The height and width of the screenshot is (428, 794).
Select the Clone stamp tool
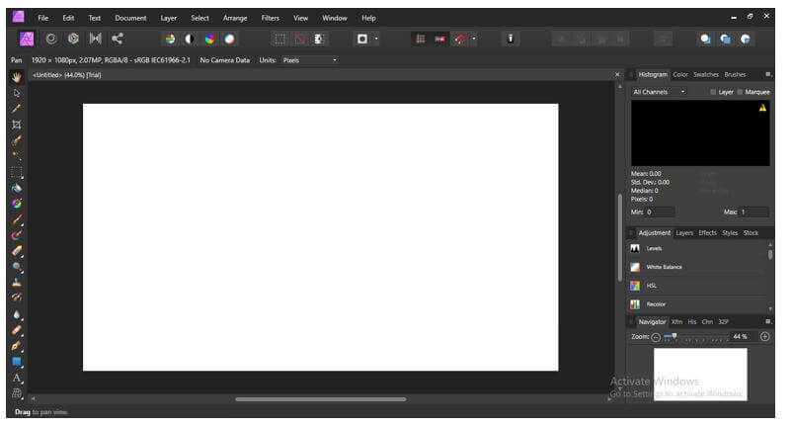click(x=17, y=283)
